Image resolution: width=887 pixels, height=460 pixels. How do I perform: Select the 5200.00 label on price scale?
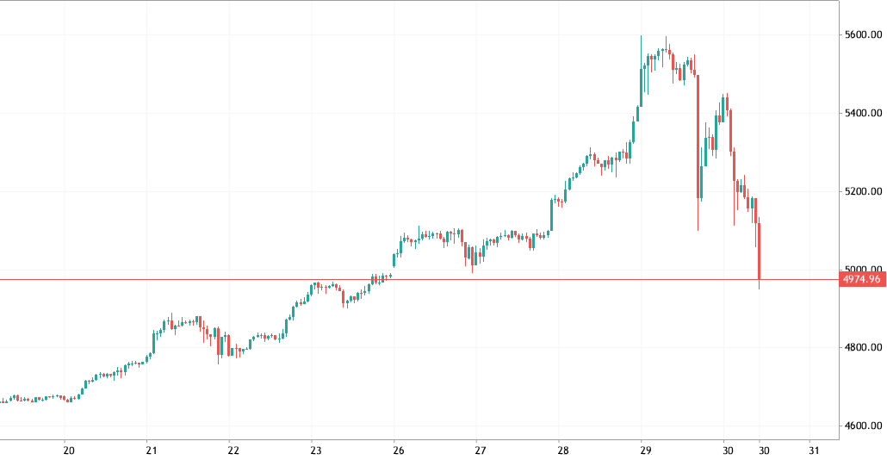pyautogui.click(x=864, y=191)
